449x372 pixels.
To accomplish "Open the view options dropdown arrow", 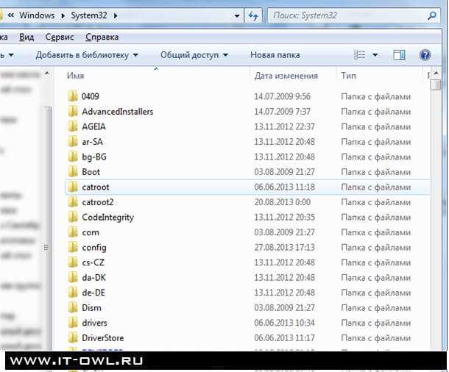I will click(x=375, y=55).
